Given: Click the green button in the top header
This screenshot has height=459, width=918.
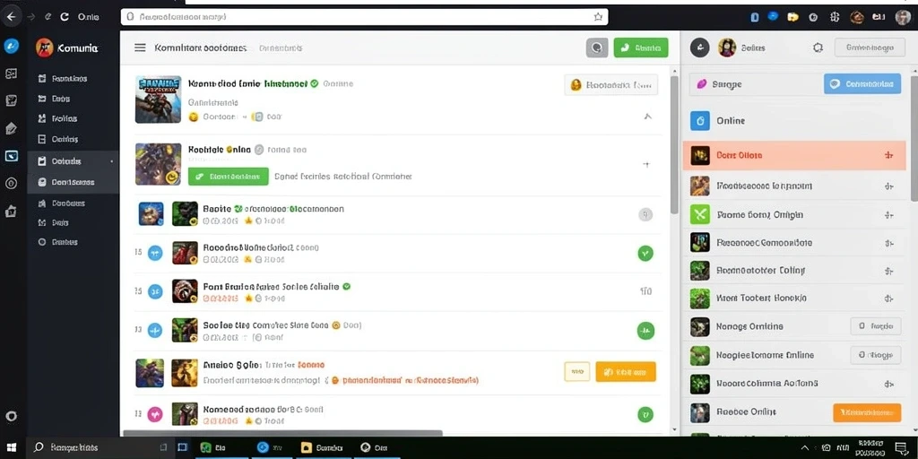Looking at the screenshot, I should click(640, 48).
